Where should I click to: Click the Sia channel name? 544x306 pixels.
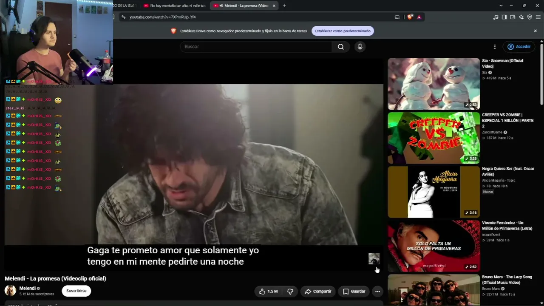coord(484,73)
